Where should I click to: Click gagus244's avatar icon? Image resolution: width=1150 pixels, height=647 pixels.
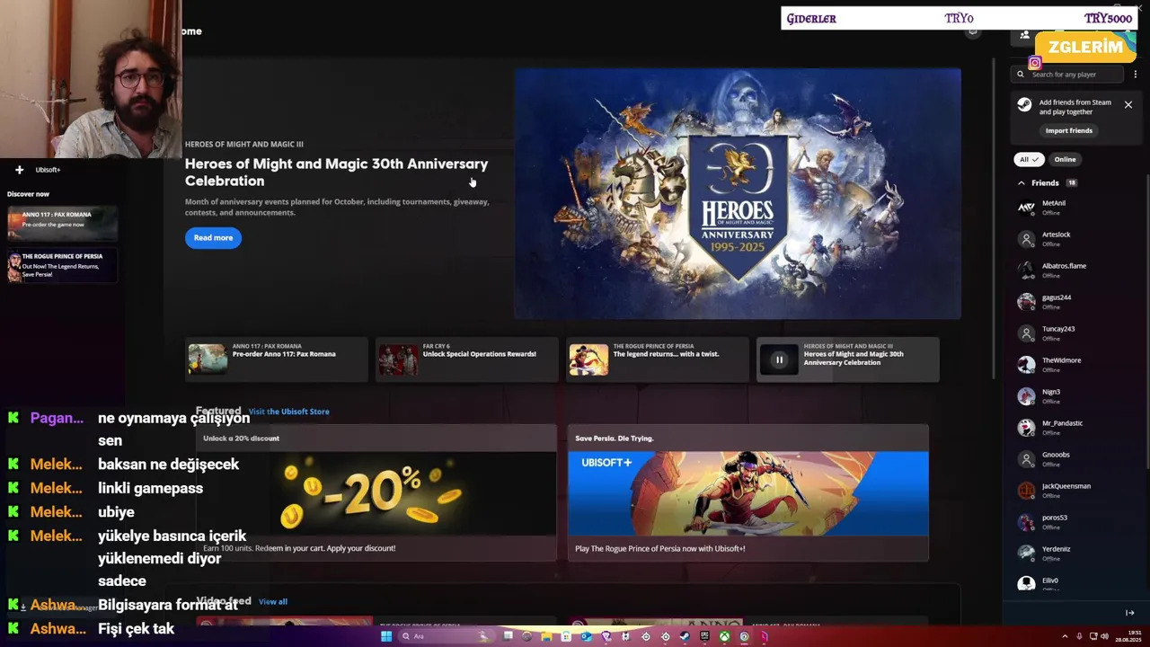click(x=1026, y=302)
